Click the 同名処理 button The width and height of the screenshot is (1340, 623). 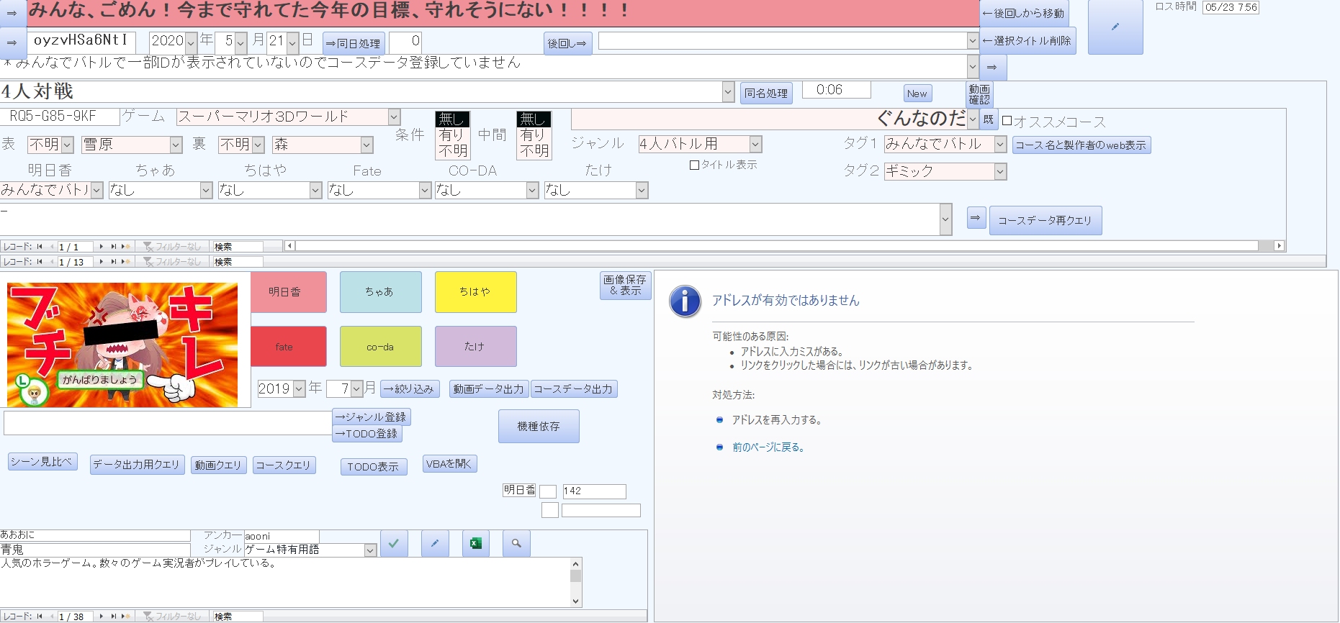[766, 94]
